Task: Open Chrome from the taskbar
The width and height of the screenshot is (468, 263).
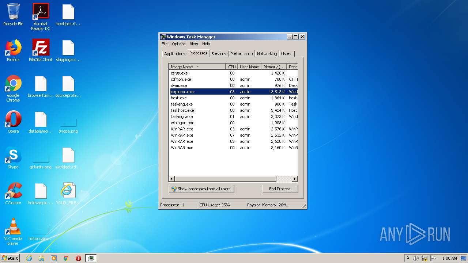Action: tap(66, 258)
